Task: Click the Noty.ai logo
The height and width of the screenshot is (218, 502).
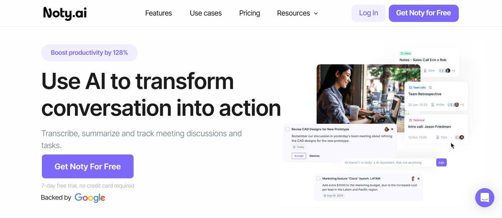Action: [65, 13]
